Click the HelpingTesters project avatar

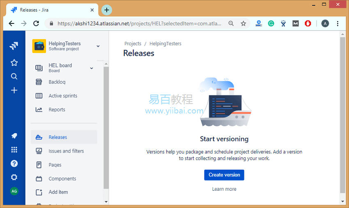pyautogui.click(x=39, y=46)
